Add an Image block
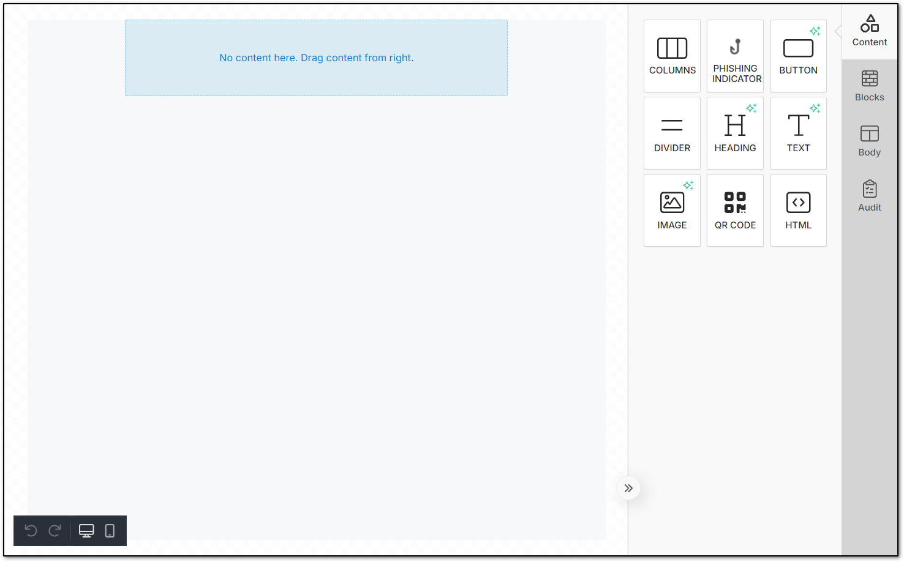This screenshot has height=562, width=904. tap(672, 210)
